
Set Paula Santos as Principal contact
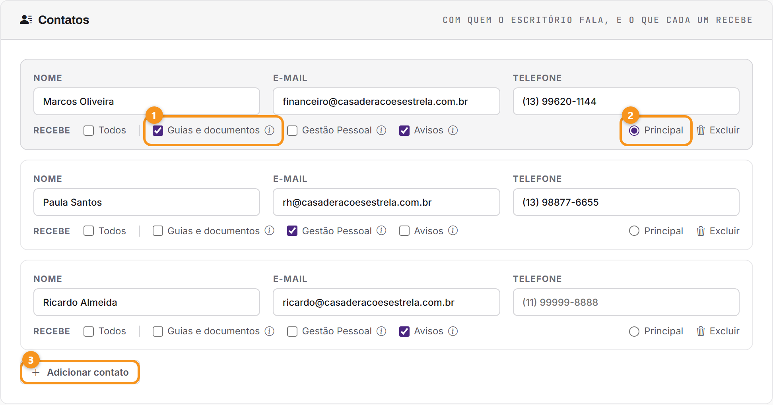pyautogui.click(x=634, y=231)
